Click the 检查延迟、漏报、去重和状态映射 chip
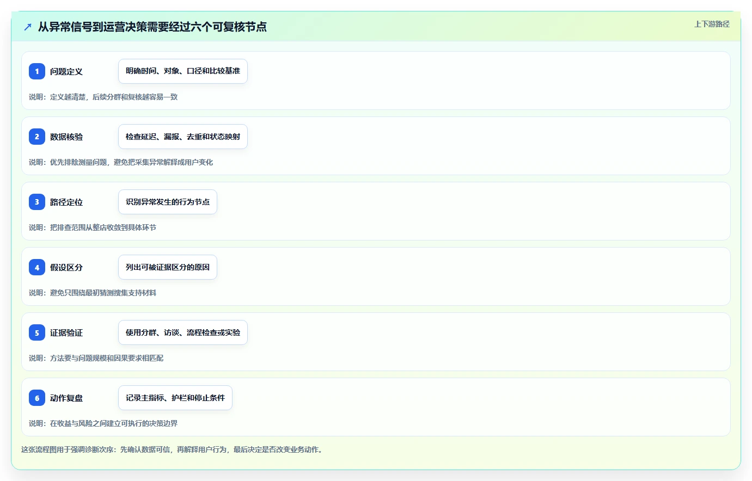Screen dimensions: 752x481 tap(183, 137)
